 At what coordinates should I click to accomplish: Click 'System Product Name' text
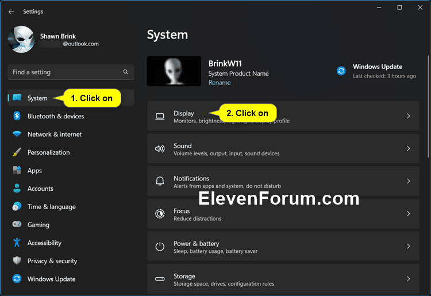click(x=238, y=74)
